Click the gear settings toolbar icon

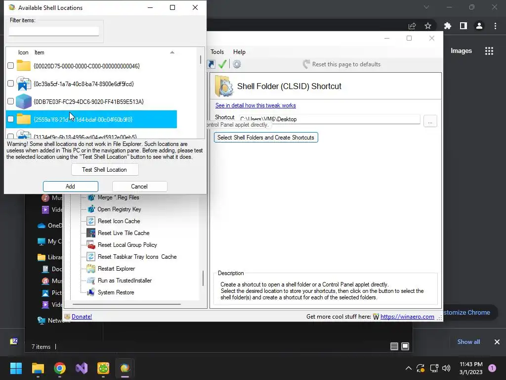237,64
